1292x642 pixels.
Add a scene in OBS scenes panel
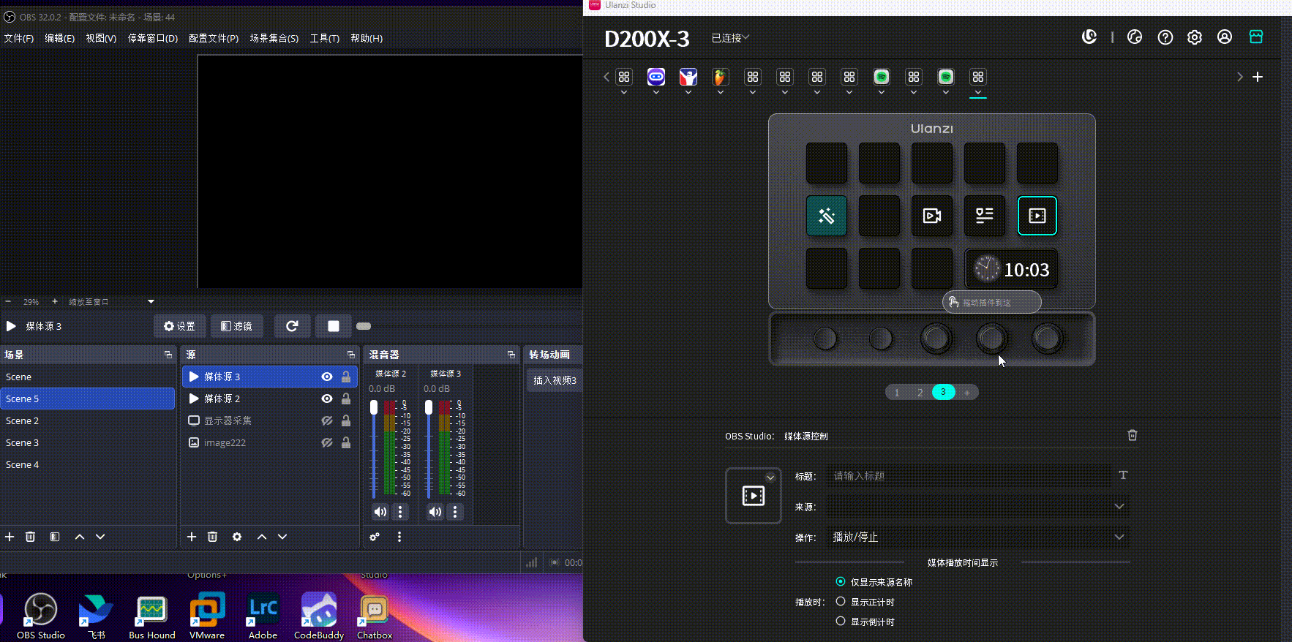(x=10, y=537)
